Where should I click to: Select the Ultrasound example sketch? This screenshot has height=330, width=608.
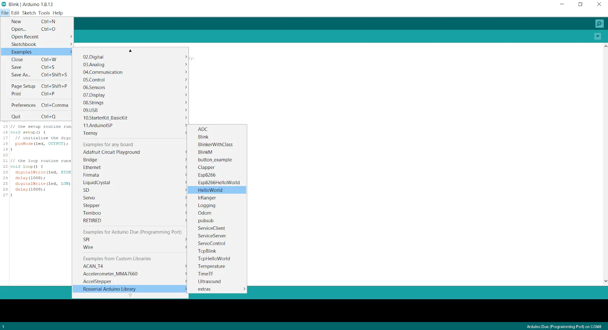[x=209, y=281]
